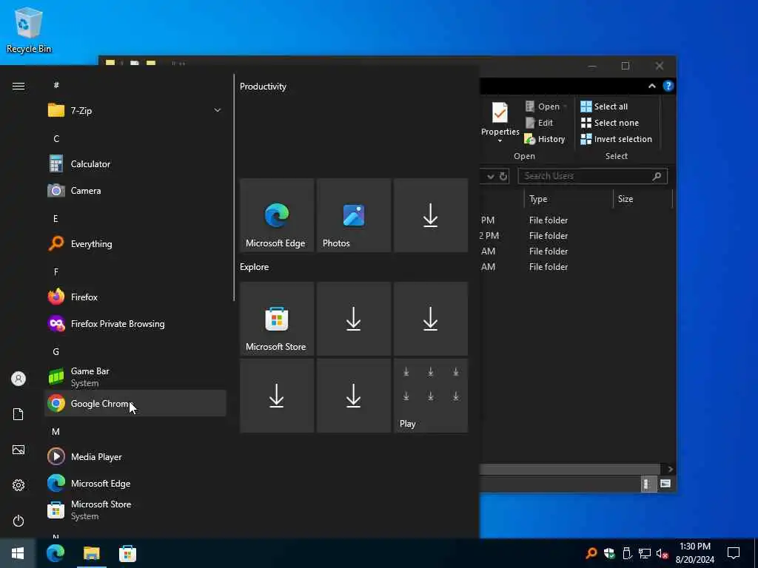758x568 pixels.
Task: Open the notification center icon
Action: point(734,553)
